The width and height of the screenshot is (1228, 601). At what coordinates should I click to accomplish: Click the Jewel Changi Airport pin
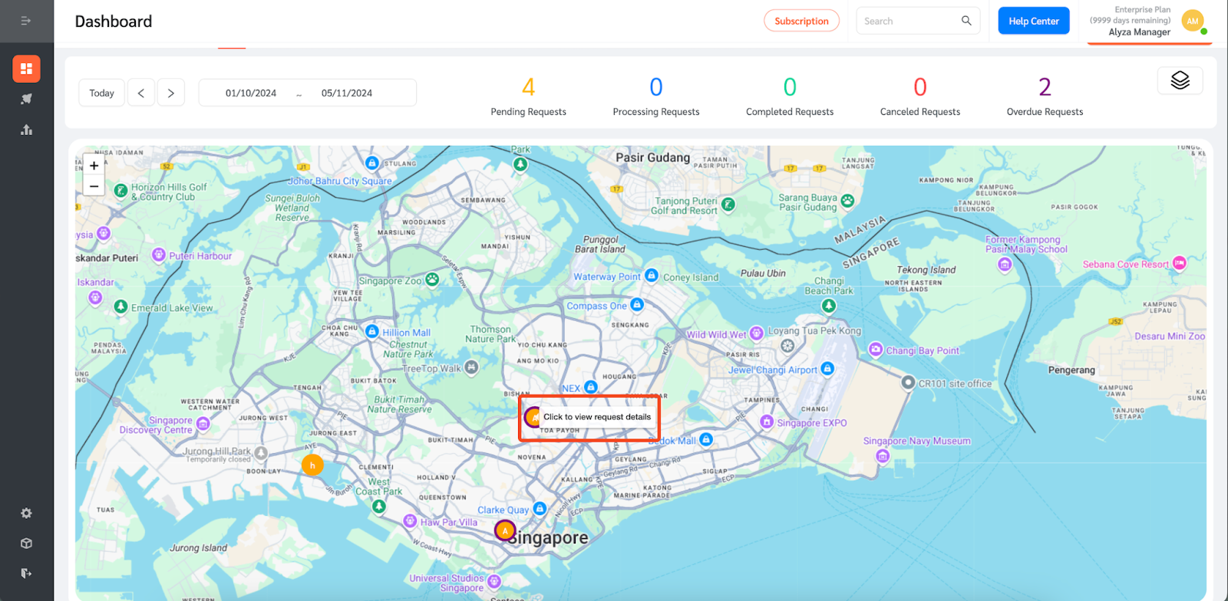pos(827,369)
